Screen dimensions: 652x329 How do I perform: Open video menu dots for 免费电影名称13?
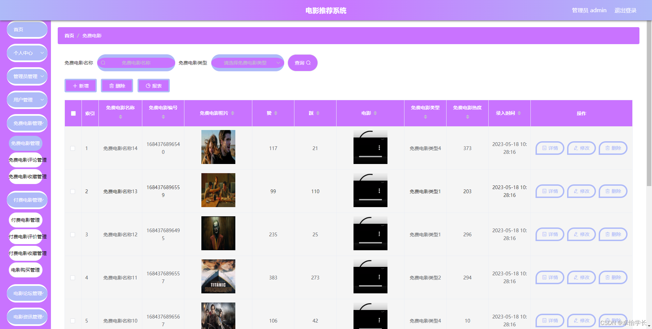(379, 191)
